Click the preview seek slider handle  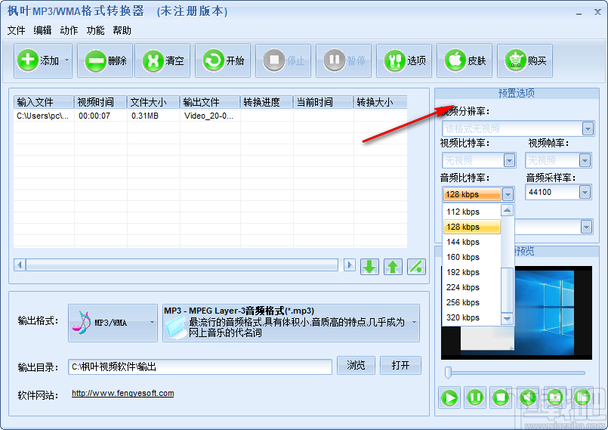(448, 373)
